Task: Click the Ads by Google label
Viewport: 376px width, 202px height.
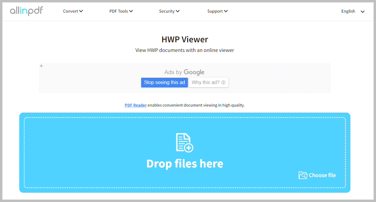Action: (x=184, y=72)
